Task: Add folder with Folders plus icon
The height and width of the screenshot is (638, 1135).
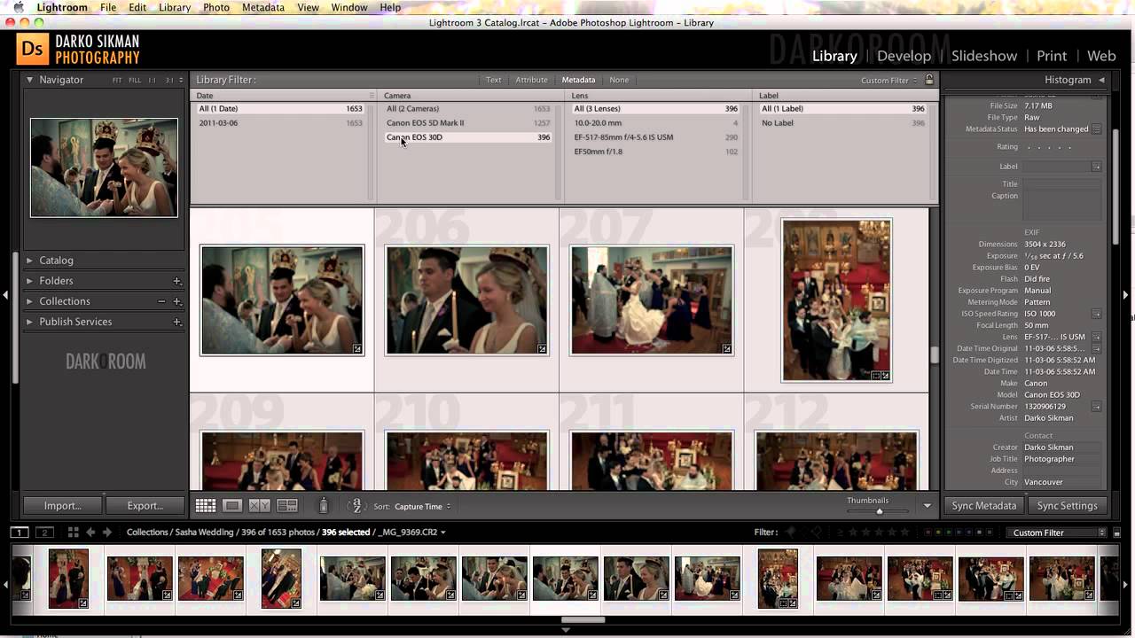Action: click(x=177, y=281)
